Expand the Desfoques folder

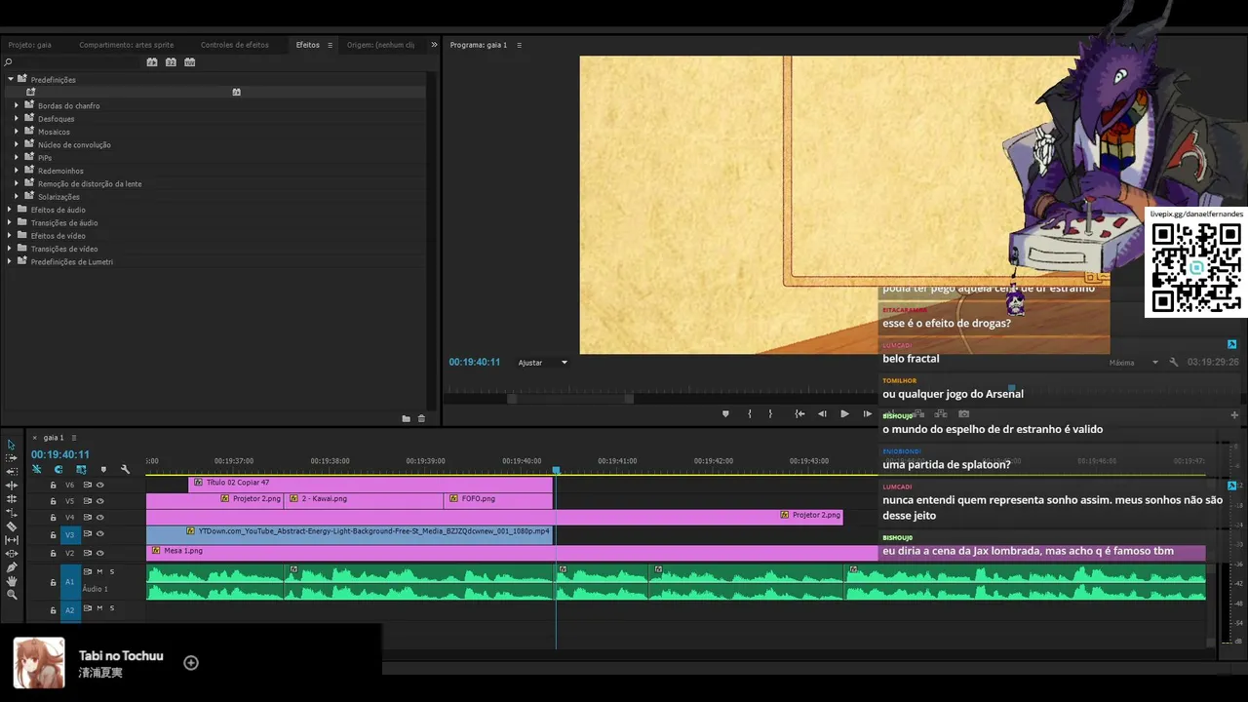click(x=17, y=118)
